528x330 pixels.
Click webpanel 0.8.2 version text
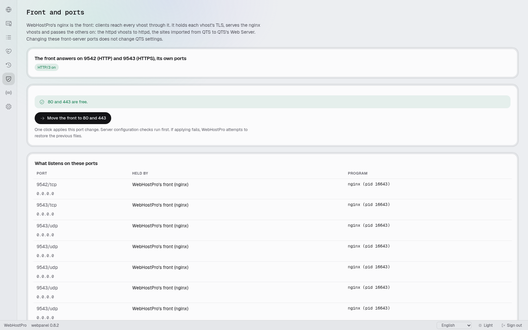[45, 325]
